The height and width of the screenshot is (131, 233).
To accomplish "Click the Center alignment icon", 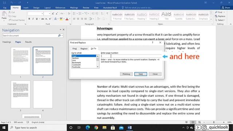I will [78, 19].
